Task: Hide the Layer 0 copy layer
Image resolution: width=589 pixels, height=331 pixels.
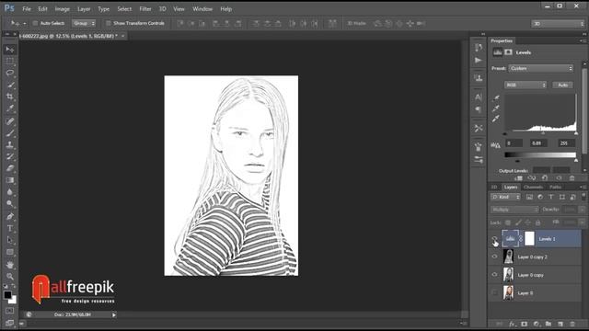Action: point(495,275)
